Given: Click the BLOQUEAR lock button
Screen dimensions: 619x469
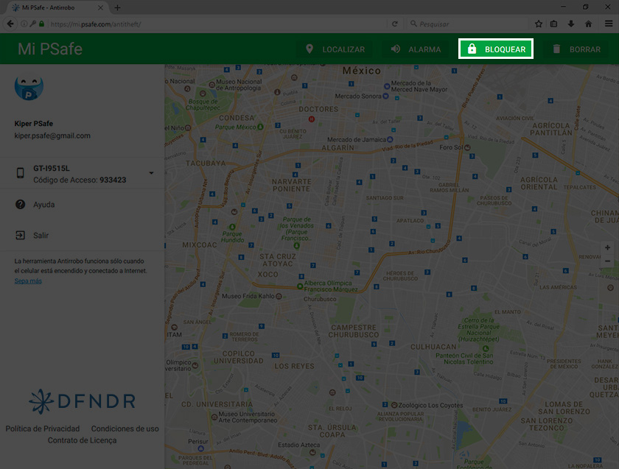Looking at the screenshot, I should pos(496,49).
